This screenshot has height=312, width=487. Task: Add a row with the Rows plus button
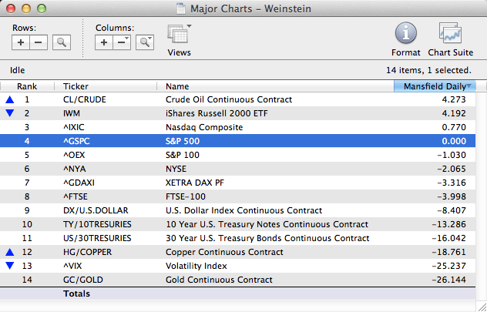tap(22, 42)
